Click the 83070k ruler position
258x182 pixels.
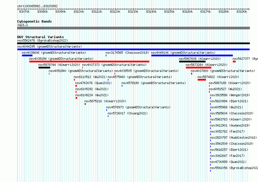pos(25,12)
